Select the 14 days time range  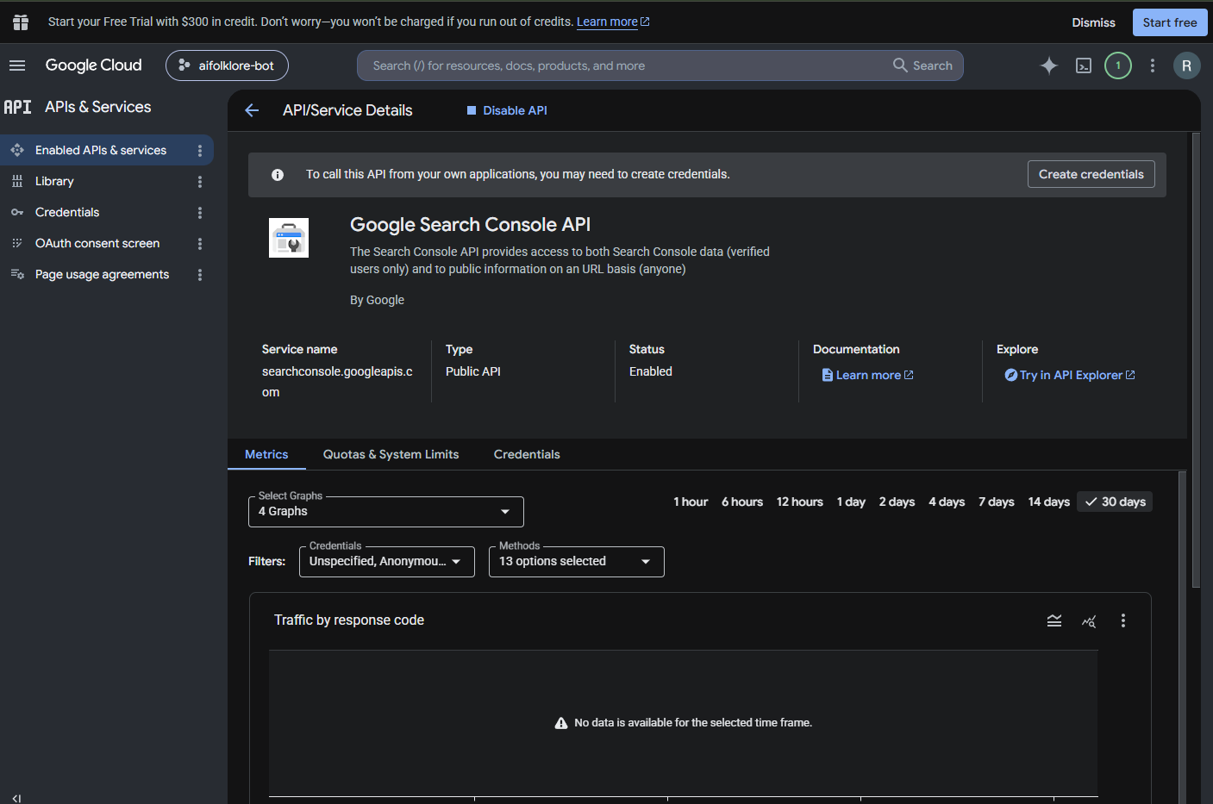(x=1048, y=502)
